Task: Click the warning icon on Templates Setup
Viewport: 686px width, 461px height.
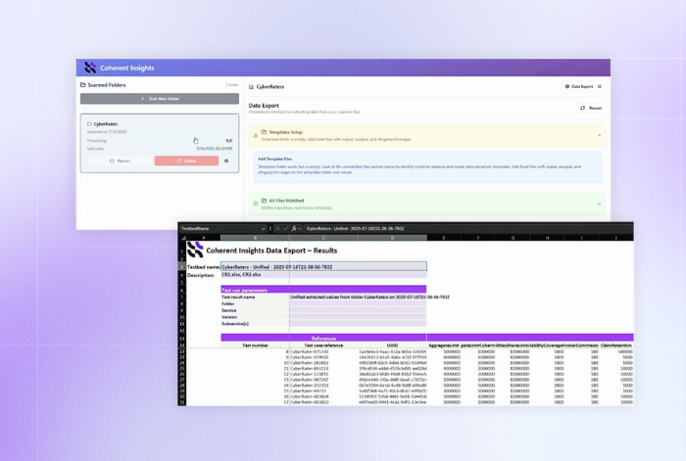Action: click(x=256, y=135)
